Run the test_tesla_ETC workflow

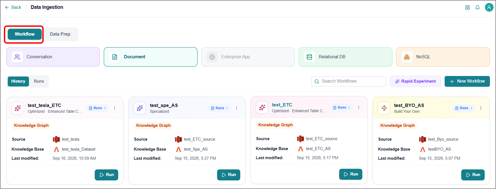107,175
